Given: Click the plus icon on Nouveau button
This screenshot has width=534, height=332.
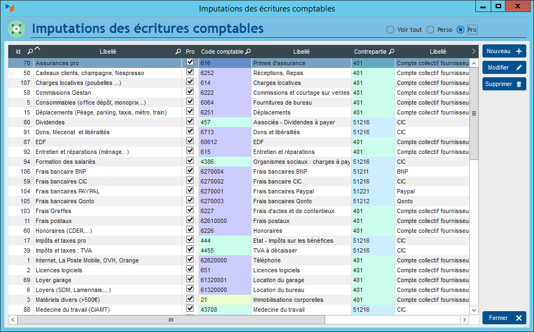Looking at the screenshot, I should (519, 51).
